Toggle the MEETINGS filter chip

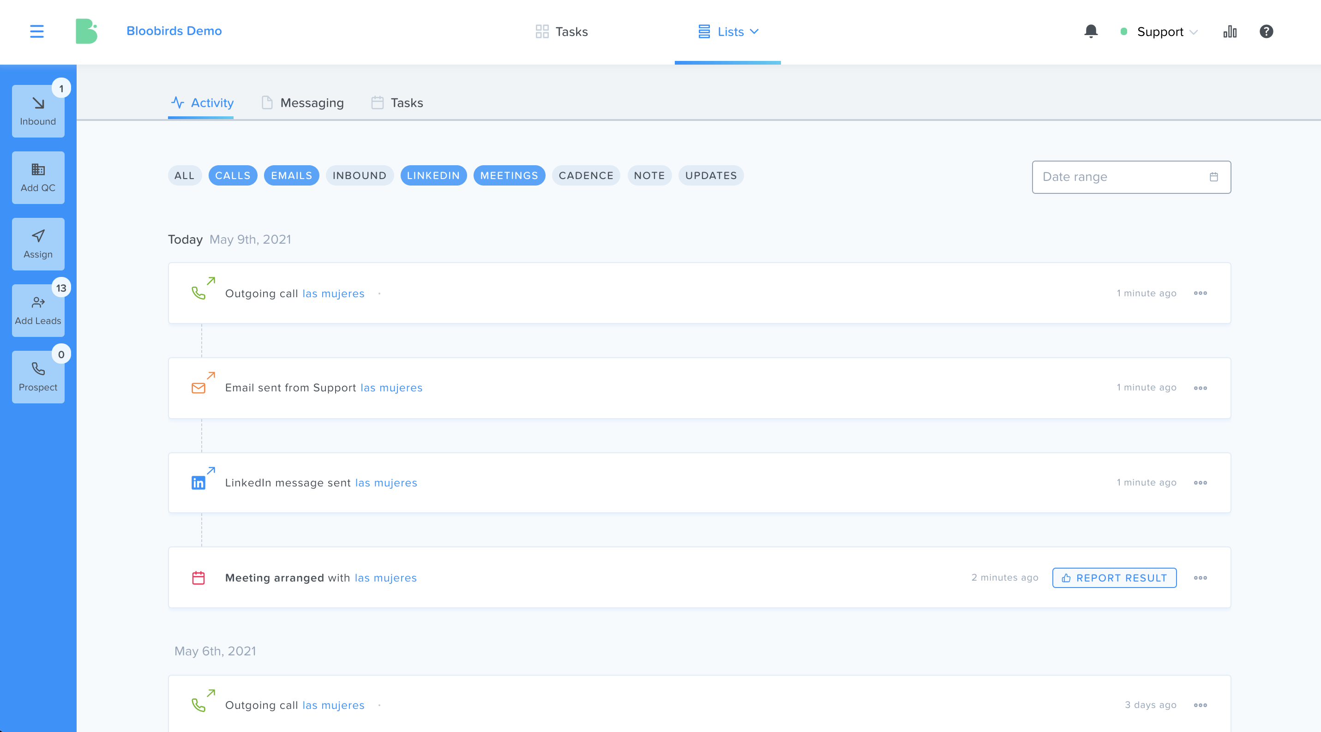click(x=509, y=175)
